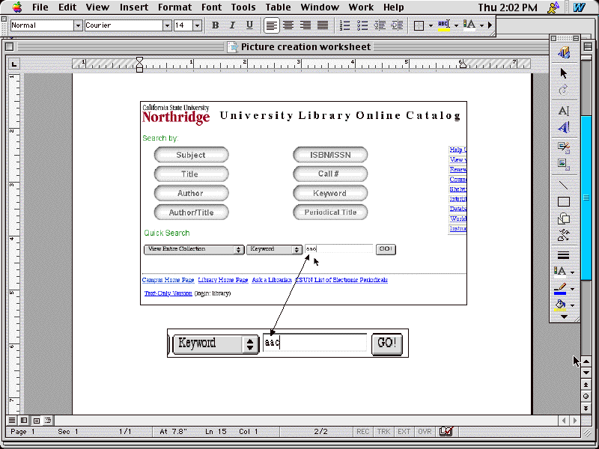Click the spelling status book icon
Viewport: 599px width, 449px height.
[x=446, y=432]
